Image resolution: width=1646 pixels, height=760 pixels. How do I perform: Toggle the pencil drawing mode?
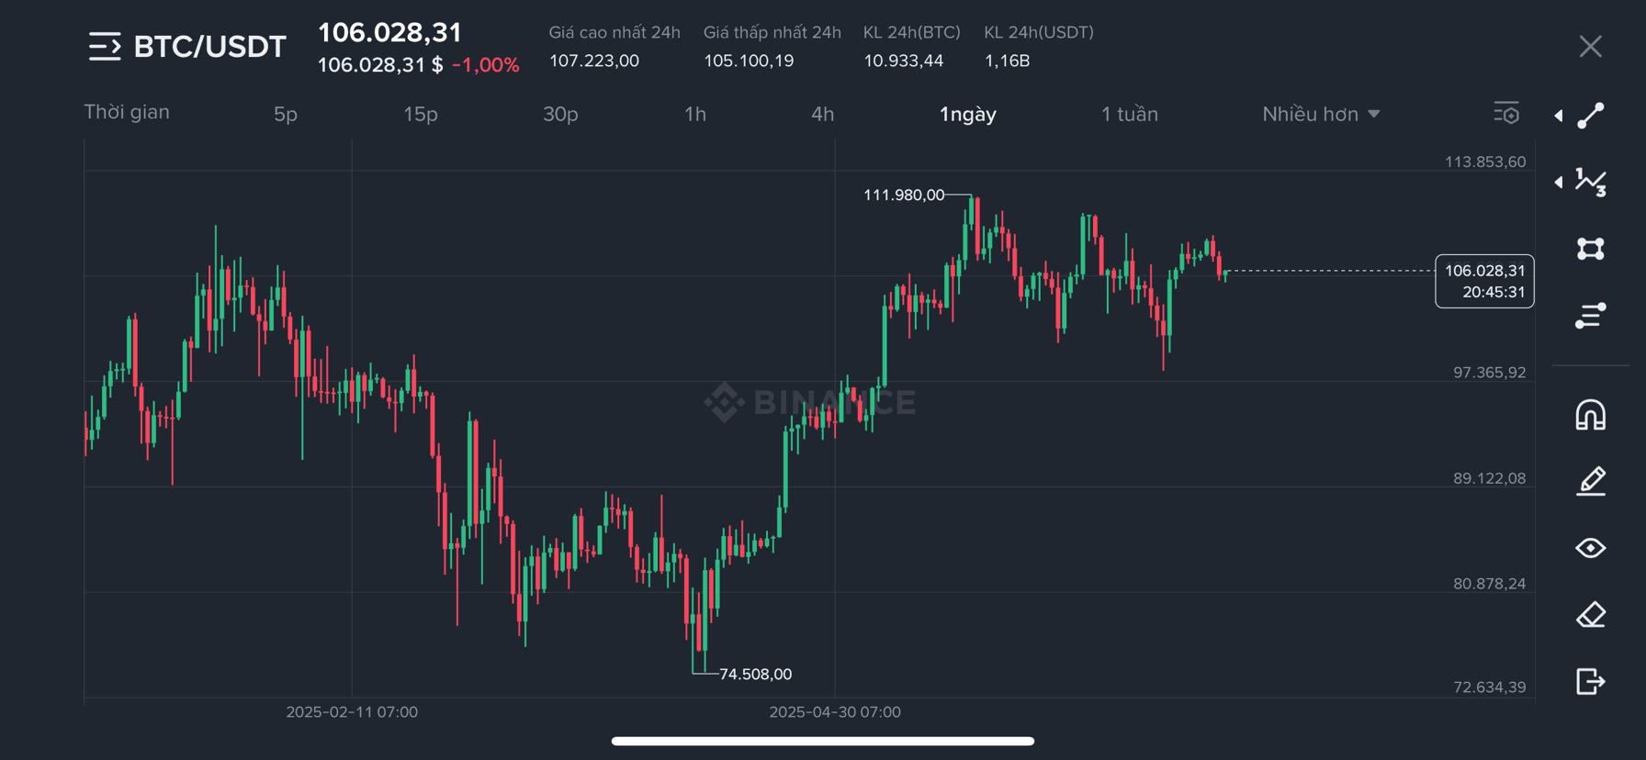click(x=1591, y=481)
